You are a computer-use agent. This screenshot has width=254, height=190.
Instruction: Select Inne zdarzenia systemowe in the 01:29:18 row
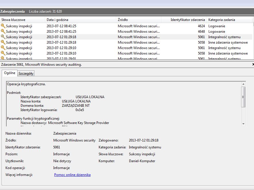[x=228, y=42]
